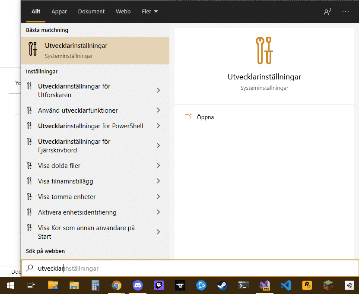Launch Discord from the taskbar
359x294 pixels.
pos(137,285)
